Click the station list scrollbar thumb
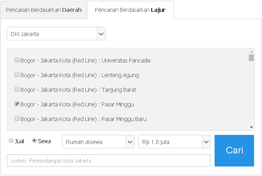Viewport: 262px width, 176px height. click(x=251, y=58)
